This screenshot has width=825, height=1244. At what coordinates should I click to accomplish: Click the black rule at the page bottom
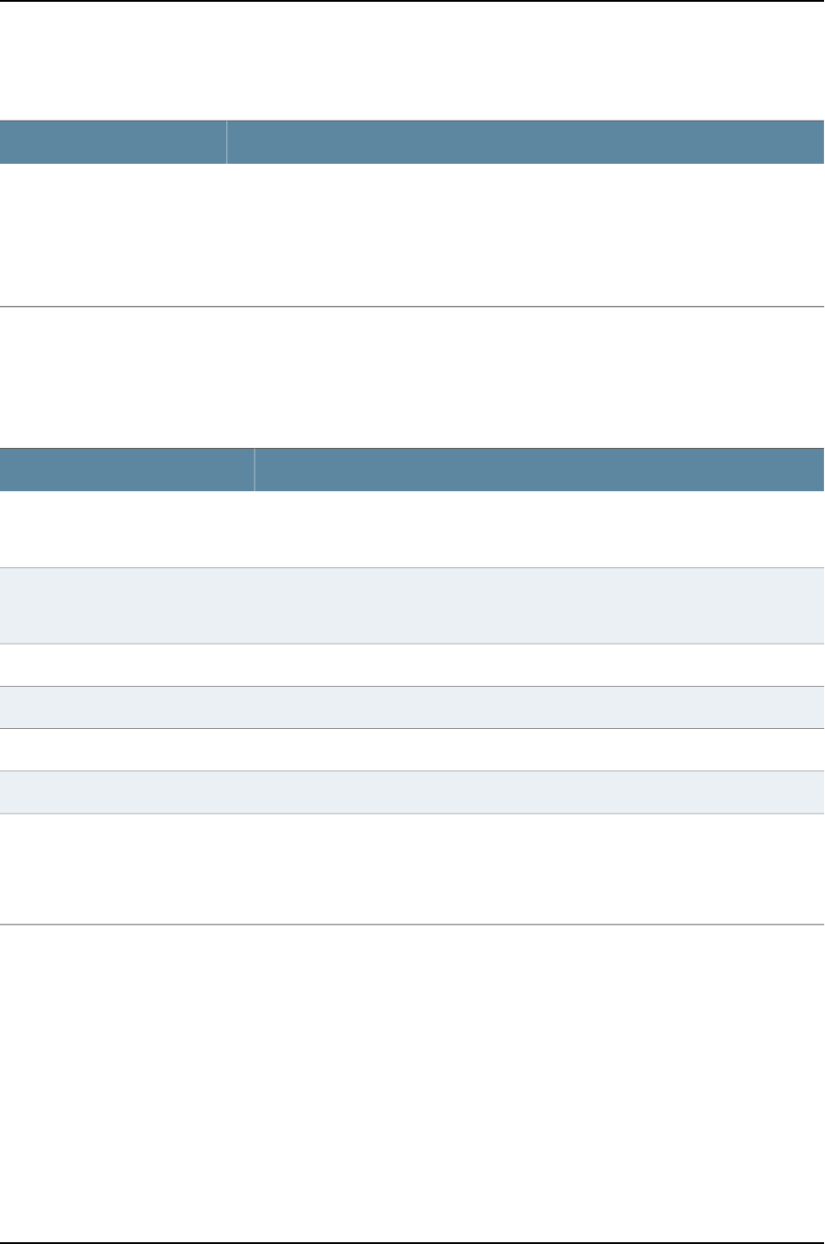(x=412, y=1242)
